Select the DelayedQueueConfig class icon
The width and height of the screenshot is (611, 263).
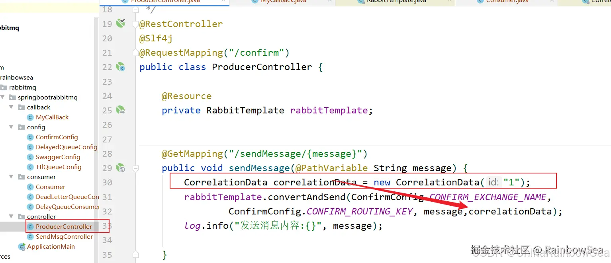pos(30,147)
